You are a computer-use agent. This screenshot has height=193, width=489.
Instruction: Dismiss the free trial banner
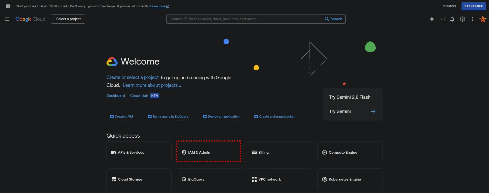[x=450, y=6]
